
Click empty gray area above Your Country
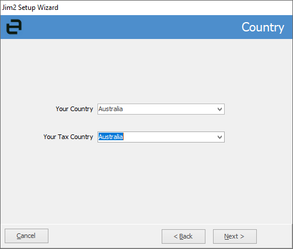pyautogui.click(x=146, y=72)
